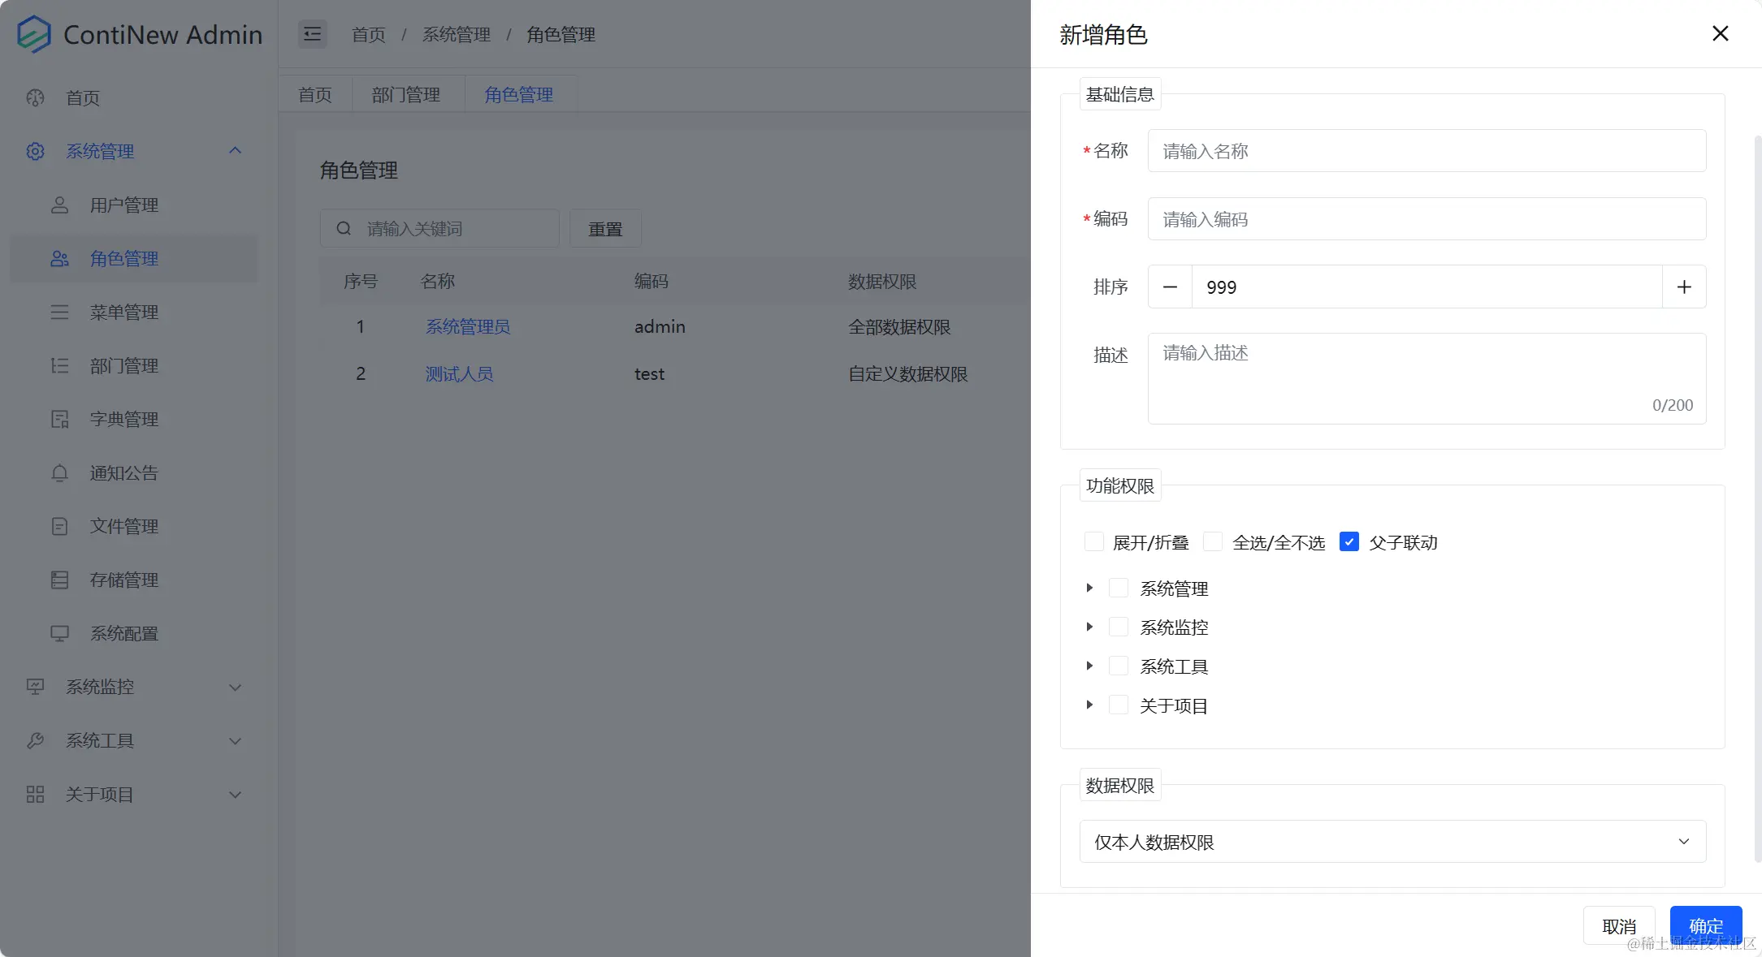Switch to the 部门管理 tab
The height and width of the screenshot is (957, 1762).
pos(406,94)
